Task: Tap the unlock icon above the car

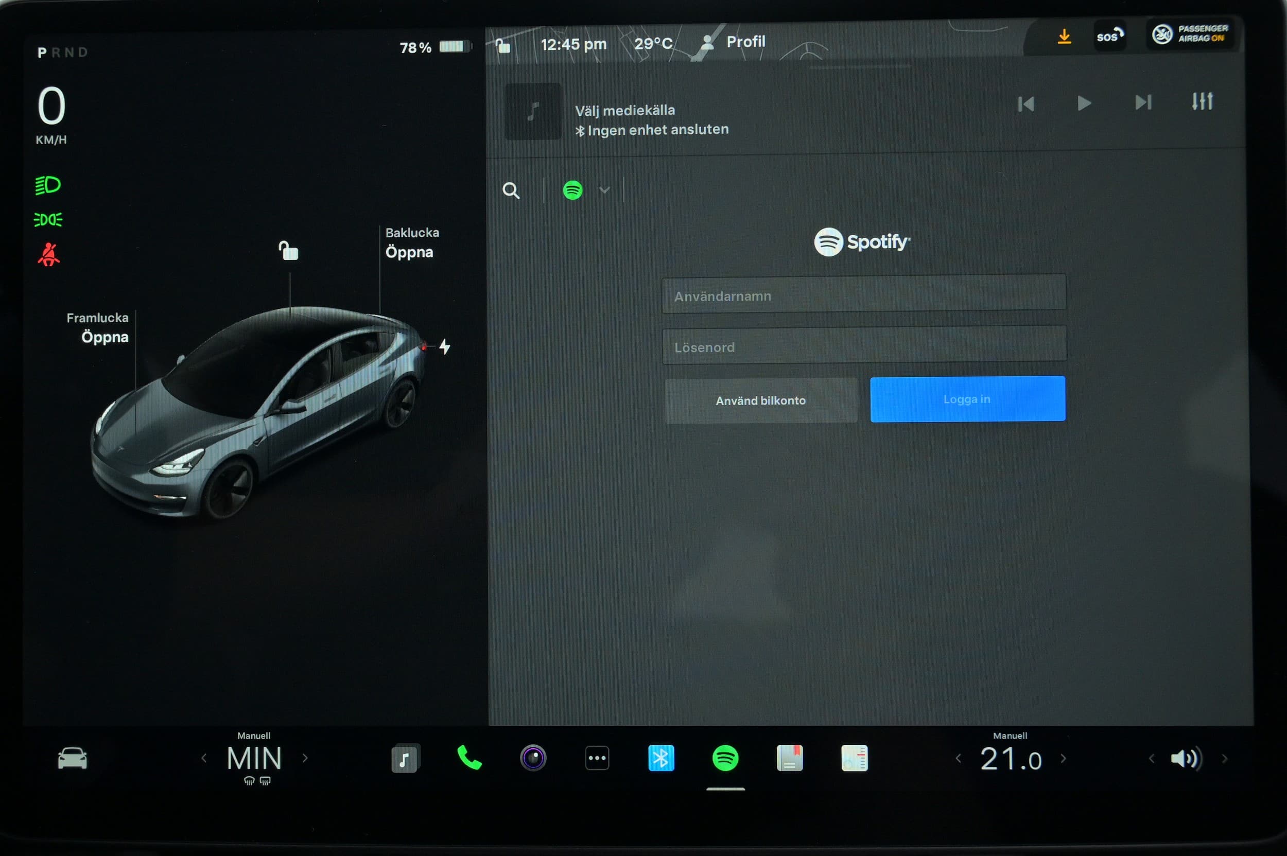Action: click(288, 251)
